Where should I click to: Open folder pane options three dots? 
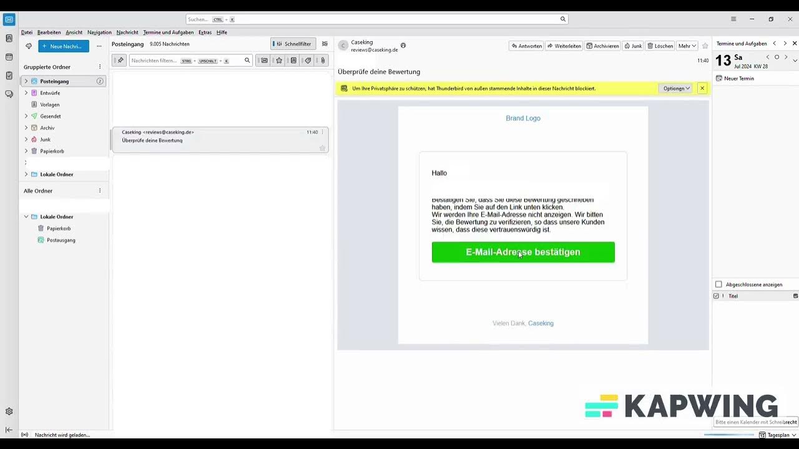pyautogui.click(x=99, y=46)
